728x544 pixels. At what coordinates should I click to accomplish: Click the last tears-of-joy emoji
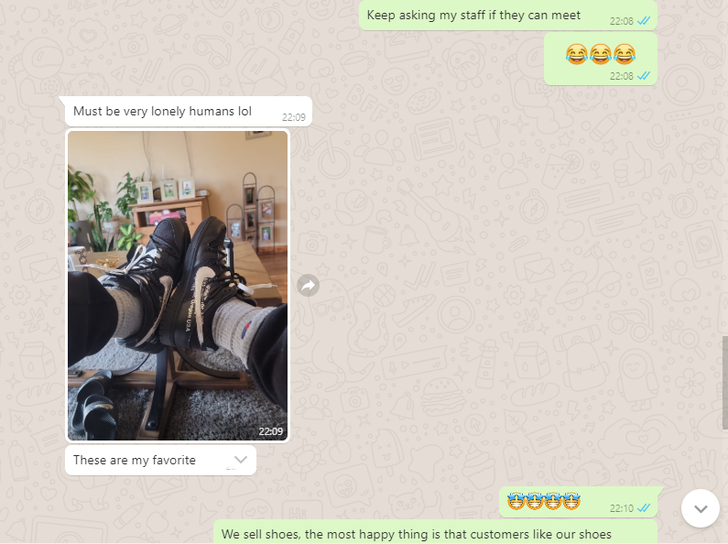tap(624, 54)
